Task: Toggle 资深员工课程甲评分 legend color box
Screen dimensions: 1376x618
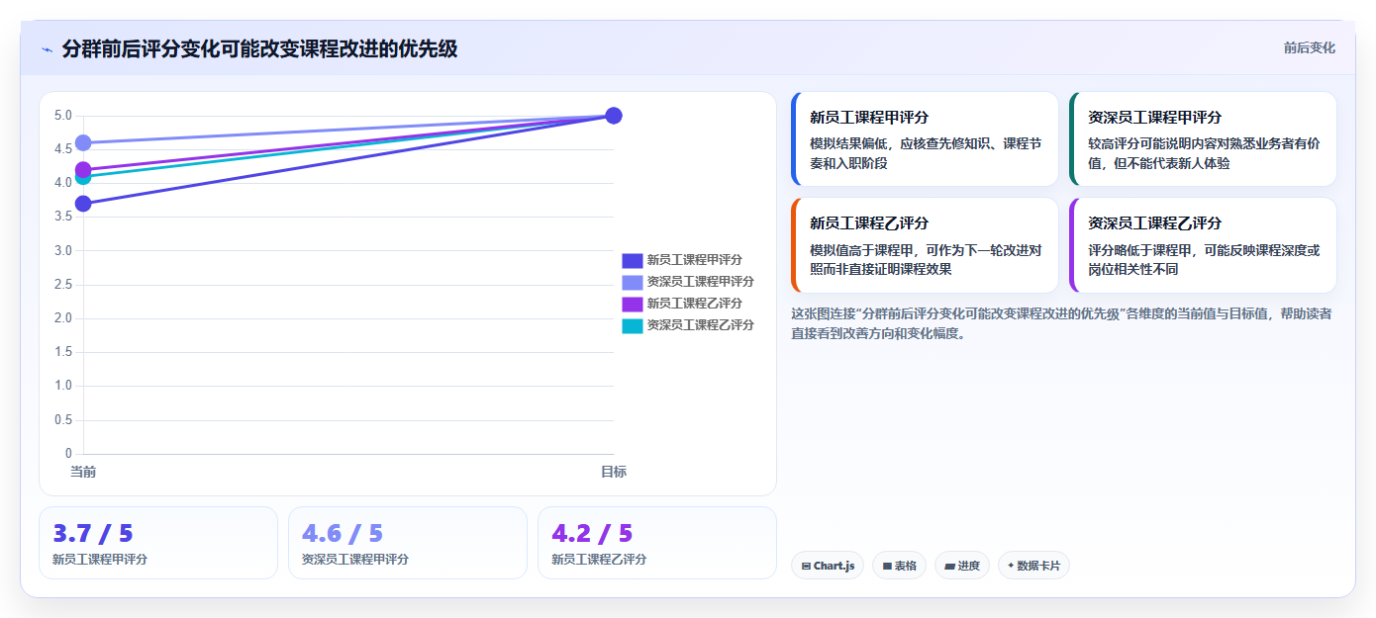Action: pos(633,283)
